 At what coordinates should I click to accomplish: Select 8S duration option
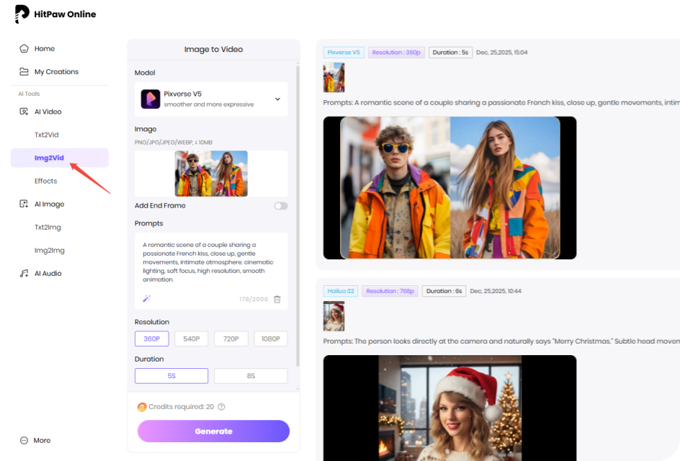(250, 376)
